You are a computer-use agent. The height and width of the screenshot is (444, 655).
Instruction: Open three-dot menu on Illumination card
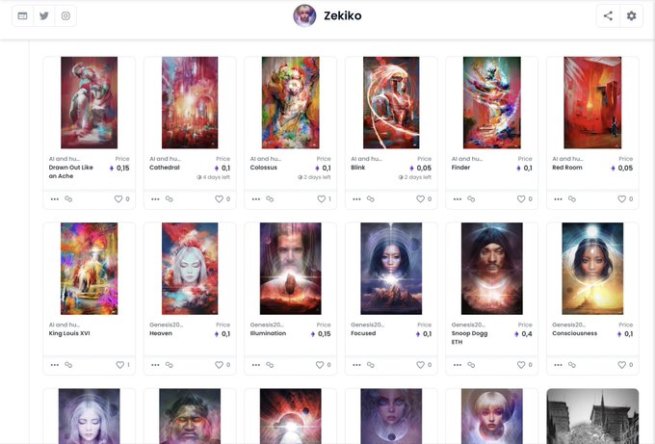[x=256, y=365]
